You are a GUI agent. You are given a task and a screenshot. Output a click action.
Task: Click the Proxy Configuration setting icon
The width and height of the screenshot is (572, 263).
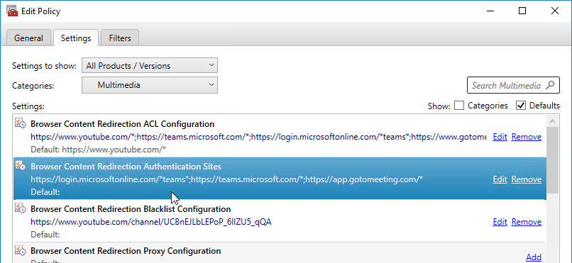pyautogui.click(x=21, y=250)
